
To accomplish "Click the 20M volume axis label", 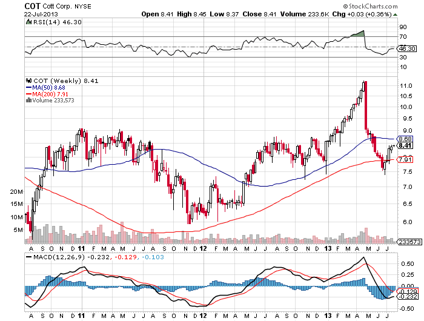I will 16,192.
